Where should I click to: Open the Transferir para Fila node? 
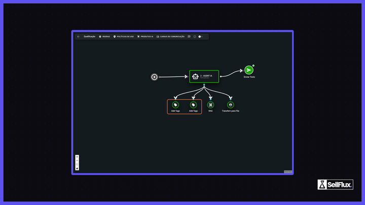point(231,105)
